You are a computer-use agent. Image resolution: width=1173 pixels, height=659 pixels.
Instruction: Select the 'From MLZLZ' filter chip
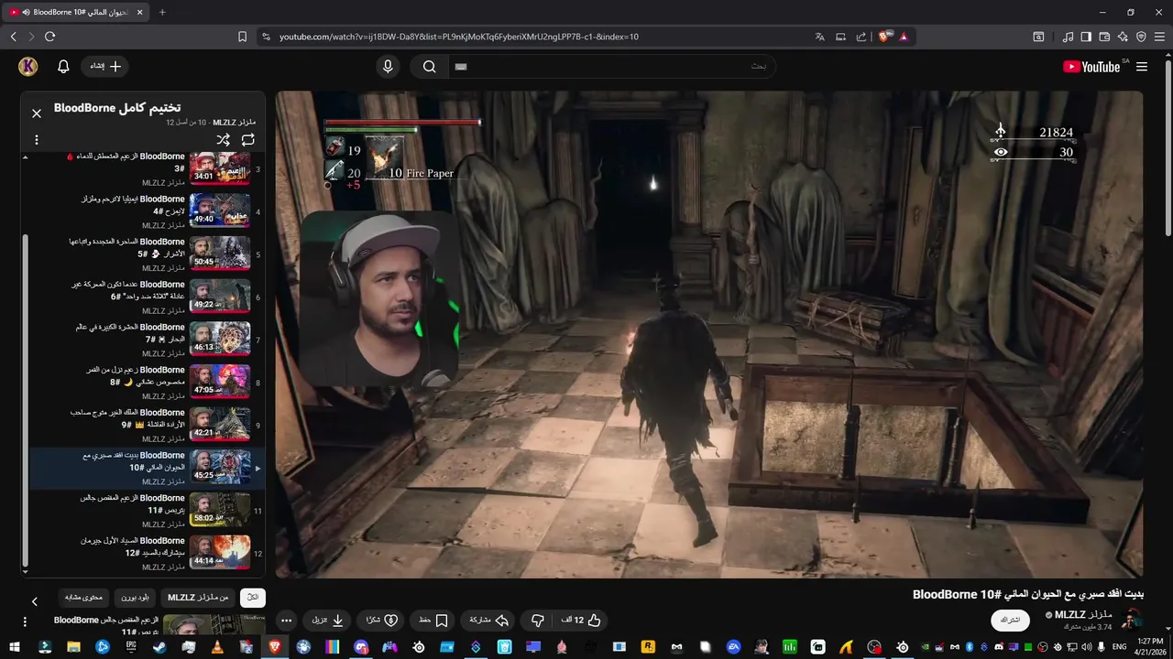click(x=198, y=598)
